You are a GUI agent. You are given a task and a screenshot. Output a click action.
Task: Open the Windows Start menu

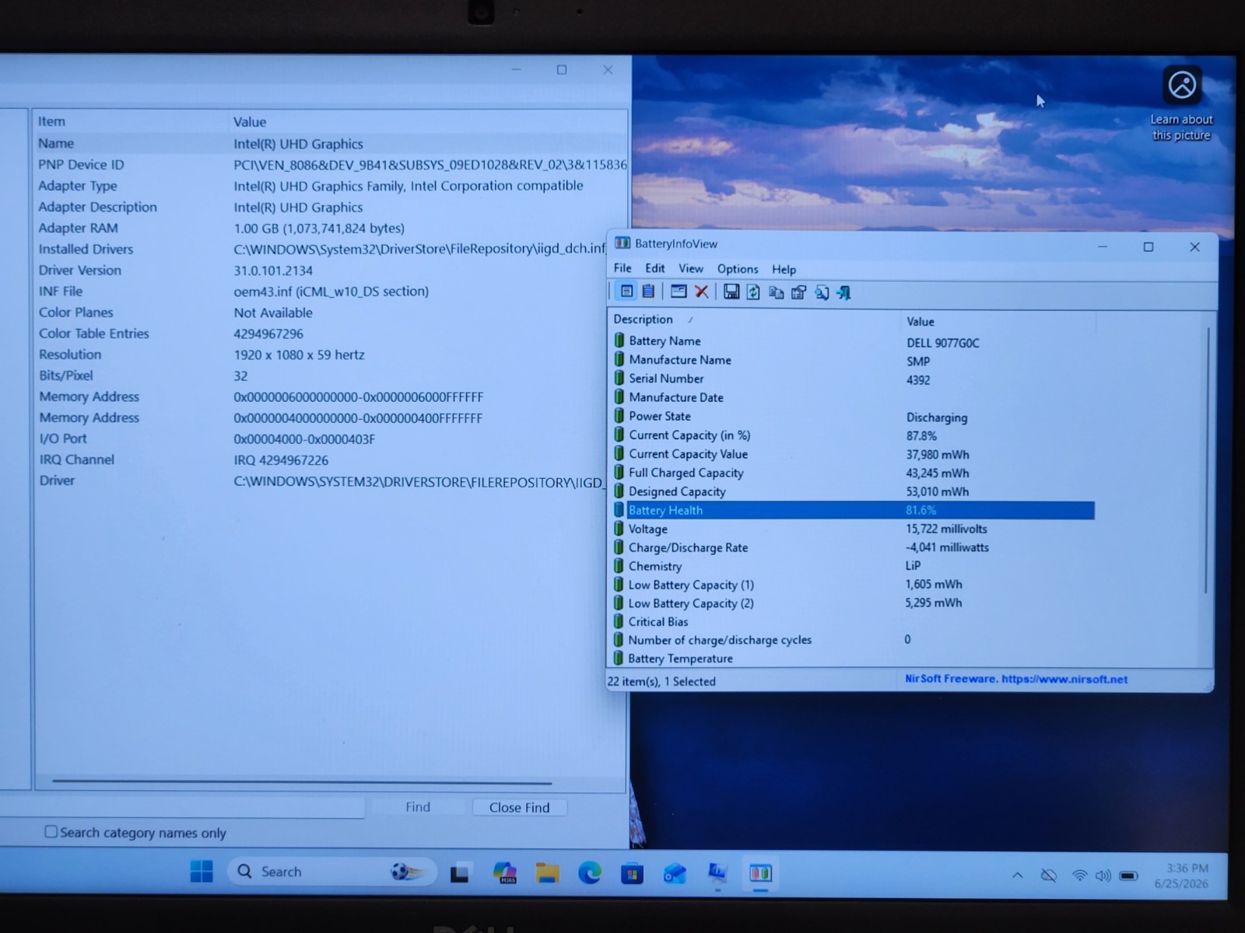[x=202, y=872]
